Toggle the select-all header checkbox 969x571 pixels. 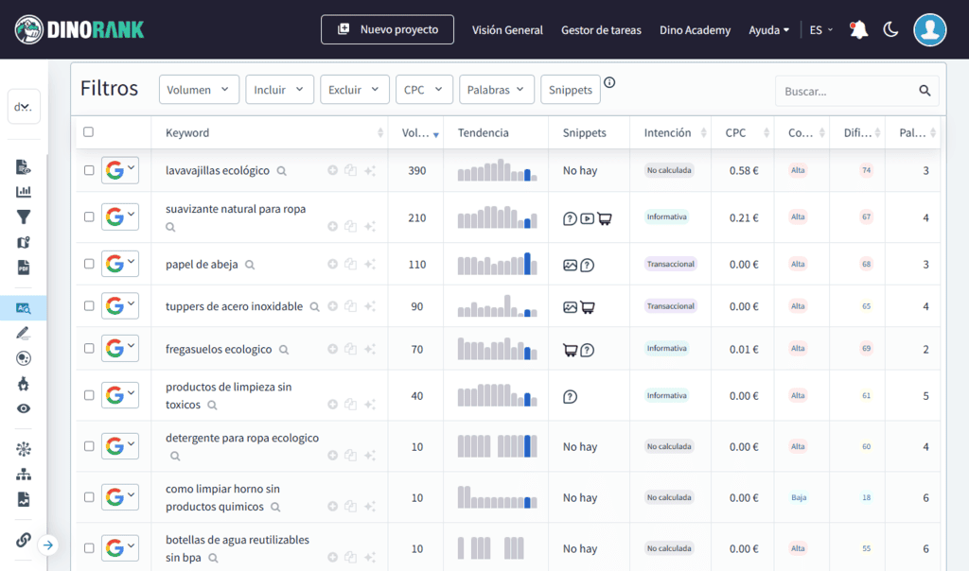pos(89,132)
